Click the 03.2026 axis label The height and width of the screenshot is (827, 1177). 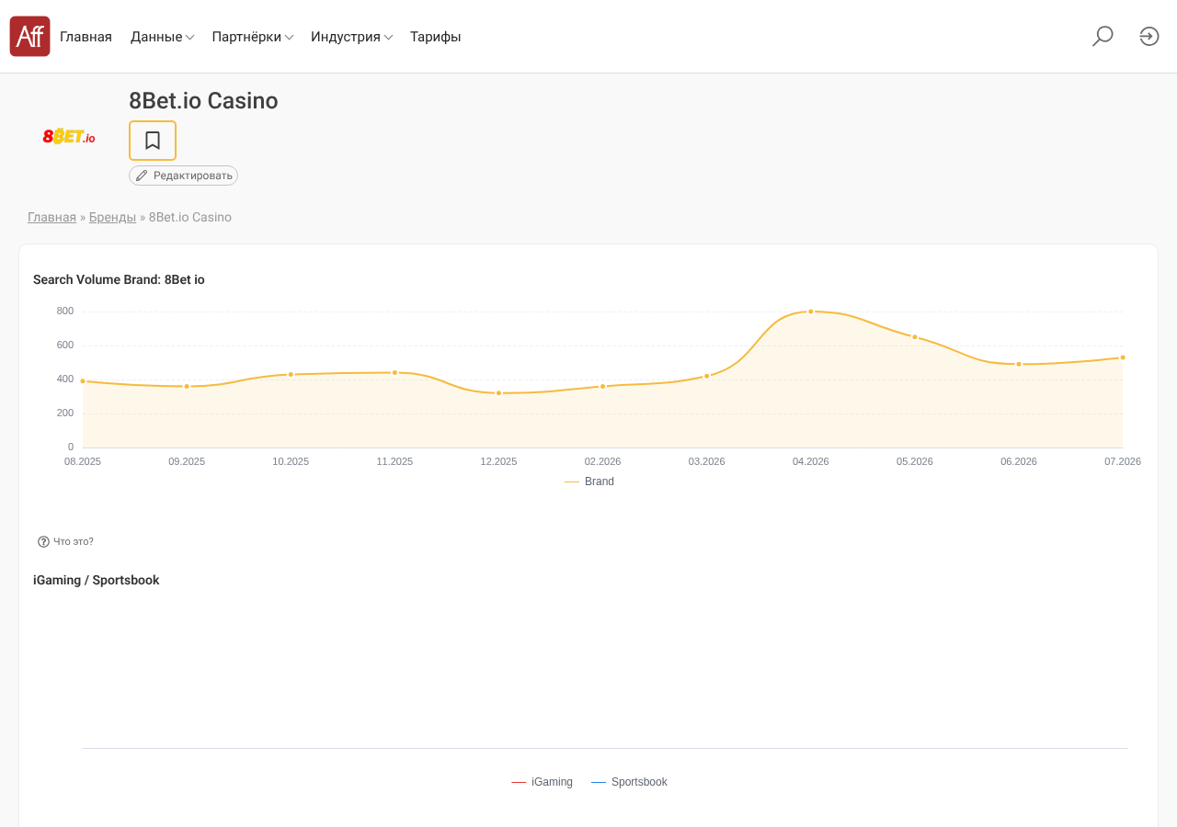(706, 461)
